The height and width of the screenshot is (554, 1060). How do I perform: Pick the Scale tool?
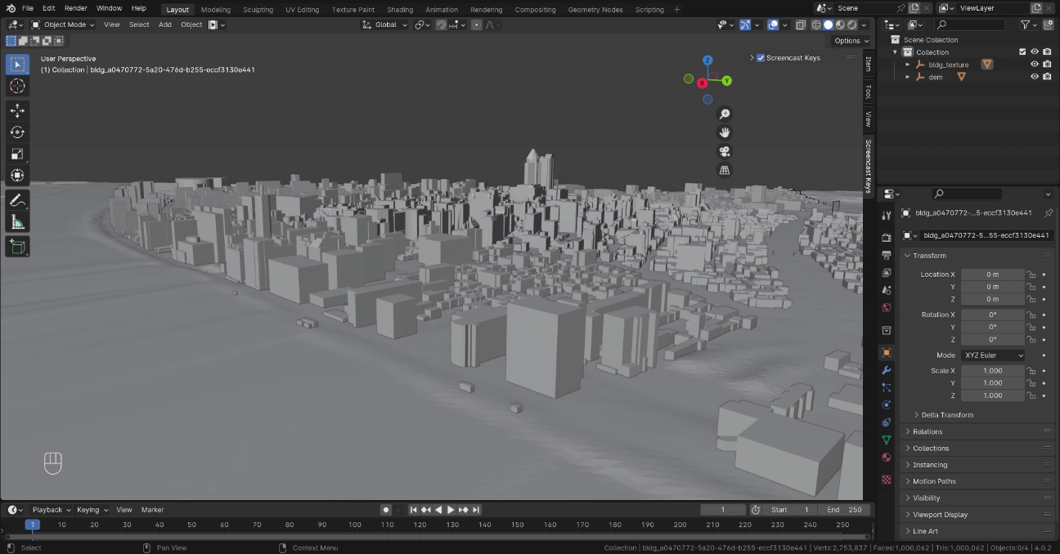click(x=17, y=154)
